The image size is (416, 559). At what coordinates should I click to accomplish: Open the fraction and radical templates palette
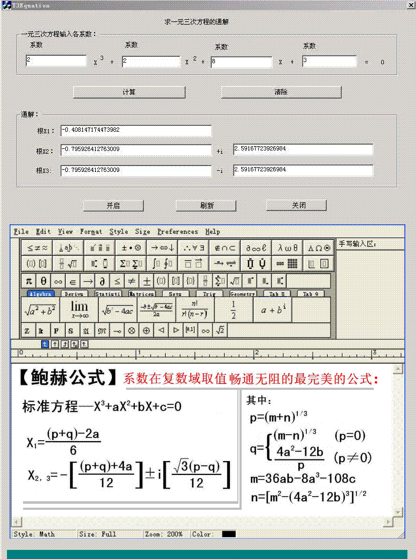[68, 264]
